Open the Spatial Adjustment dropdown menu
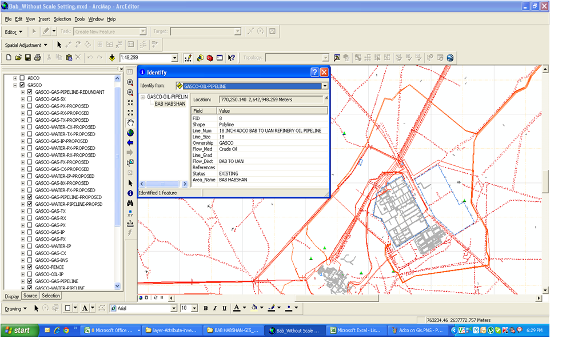This screenshot has height=358, width=586. (26, 45)
